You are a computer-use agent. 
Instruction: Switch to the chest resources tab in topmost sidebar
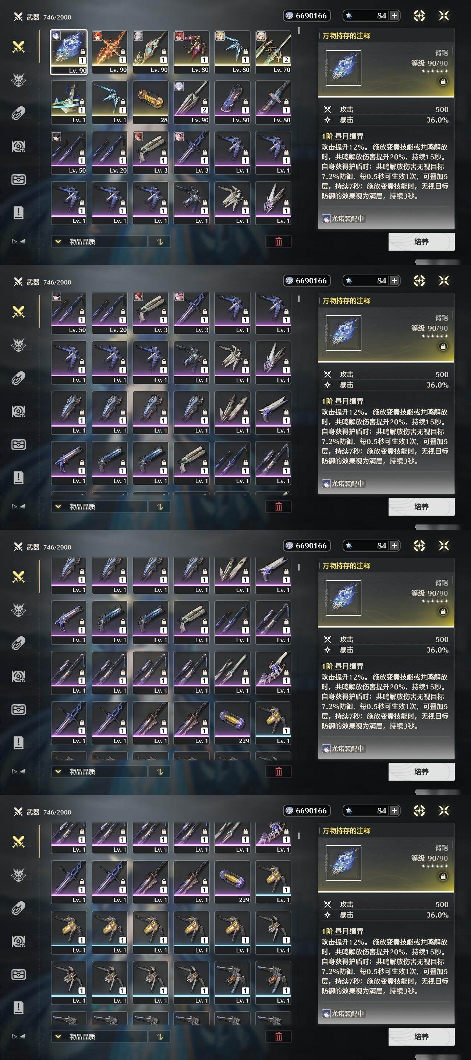[18, 179]
